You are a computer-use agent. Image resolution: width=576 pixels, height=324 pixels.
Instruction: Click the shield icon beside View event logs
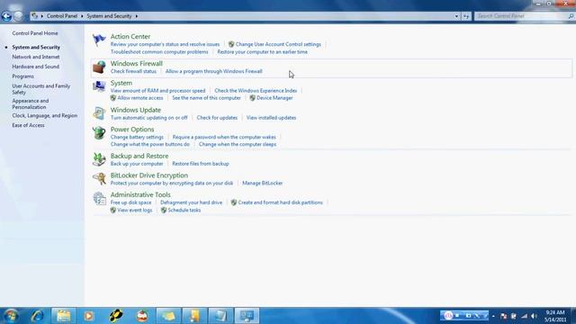point(113,210)
